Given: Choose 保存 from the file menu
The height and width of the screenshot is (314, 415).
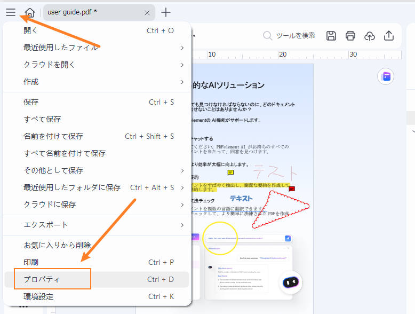Looking at the screenshot, I should 97,103.
